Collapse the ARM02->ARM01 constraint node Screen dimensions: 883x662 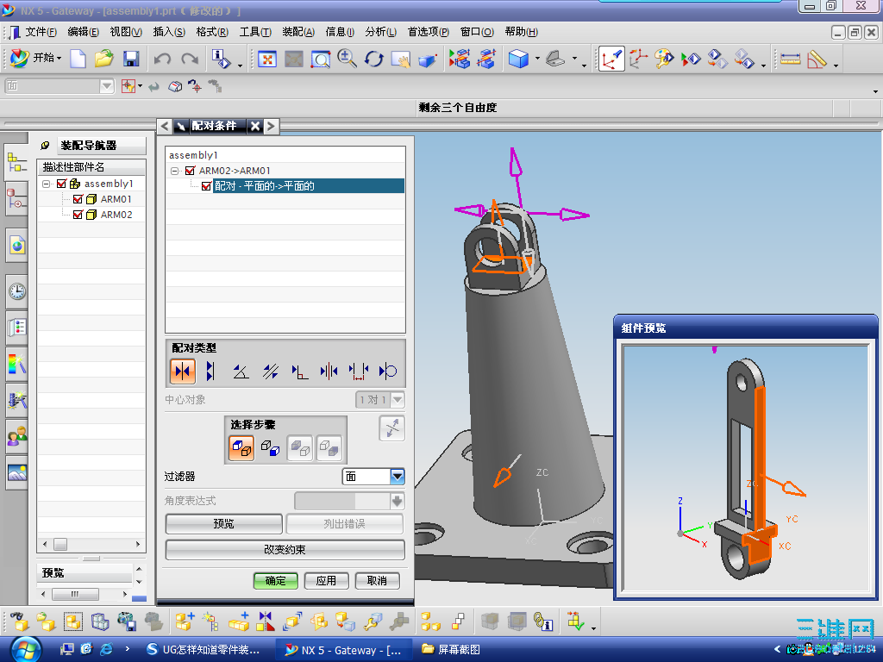[175, 171]
